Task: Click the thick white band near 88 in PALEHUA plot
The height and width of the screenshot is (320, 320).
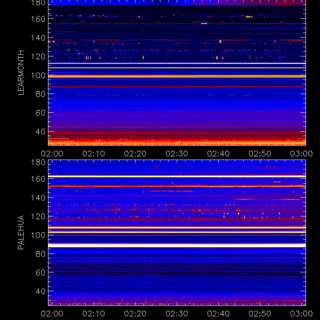Action: pyautogui.click(x=177, y=246)
